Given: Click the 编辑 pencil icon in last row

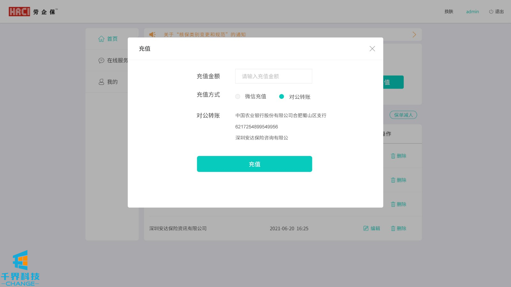Looking at the screenshot, I should coord(366,228).
